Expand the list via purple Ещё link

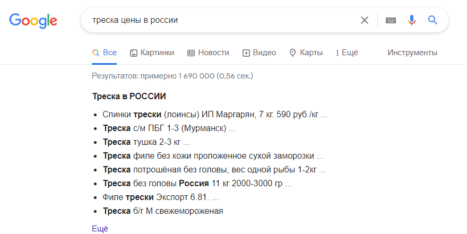pos(100,229)
